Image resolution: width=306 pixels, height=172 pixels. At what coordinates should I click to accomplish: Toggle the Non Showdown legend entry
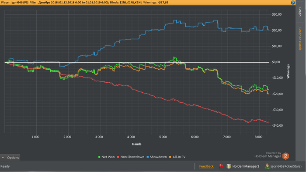point(131,157)
